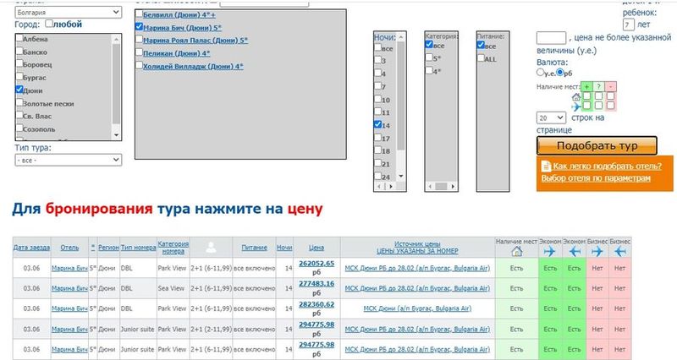
Task: Click the pink minus availability header
Action: 610,87
